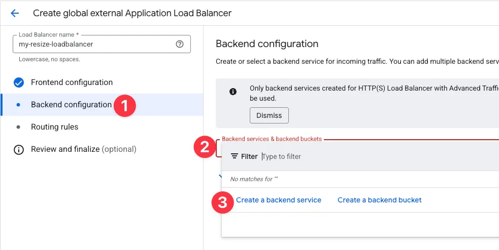Viewport: 499px width, 250px height.
Task: Click the info icon in the notice banner
Action: click(233, 92)
